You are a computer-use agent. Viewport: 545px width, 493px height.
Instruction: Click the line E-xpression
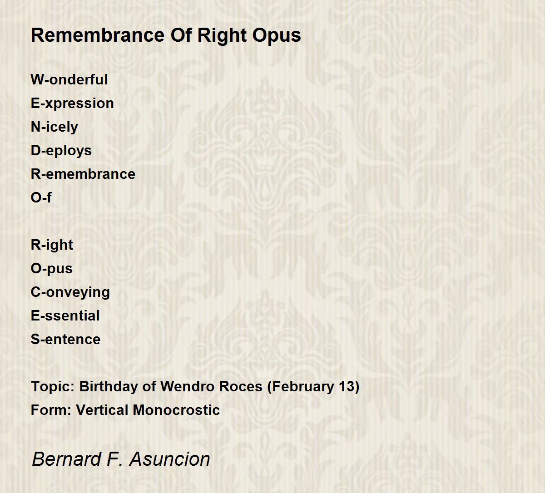coord(72,103)
